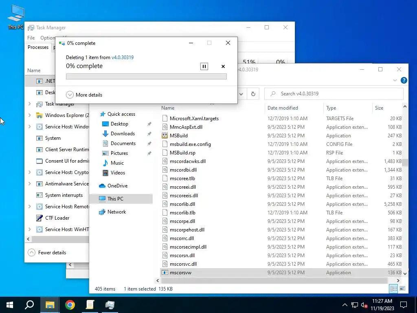Switch to Details view layout button
Viewport: 417px width, 313px height.
[x=394, y=289]
